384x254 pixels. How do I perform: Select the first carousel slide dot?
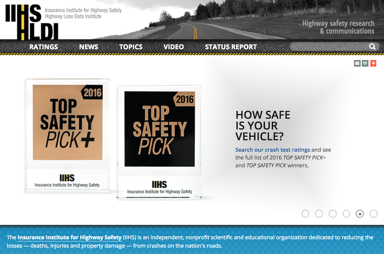(x=305, y=214)
